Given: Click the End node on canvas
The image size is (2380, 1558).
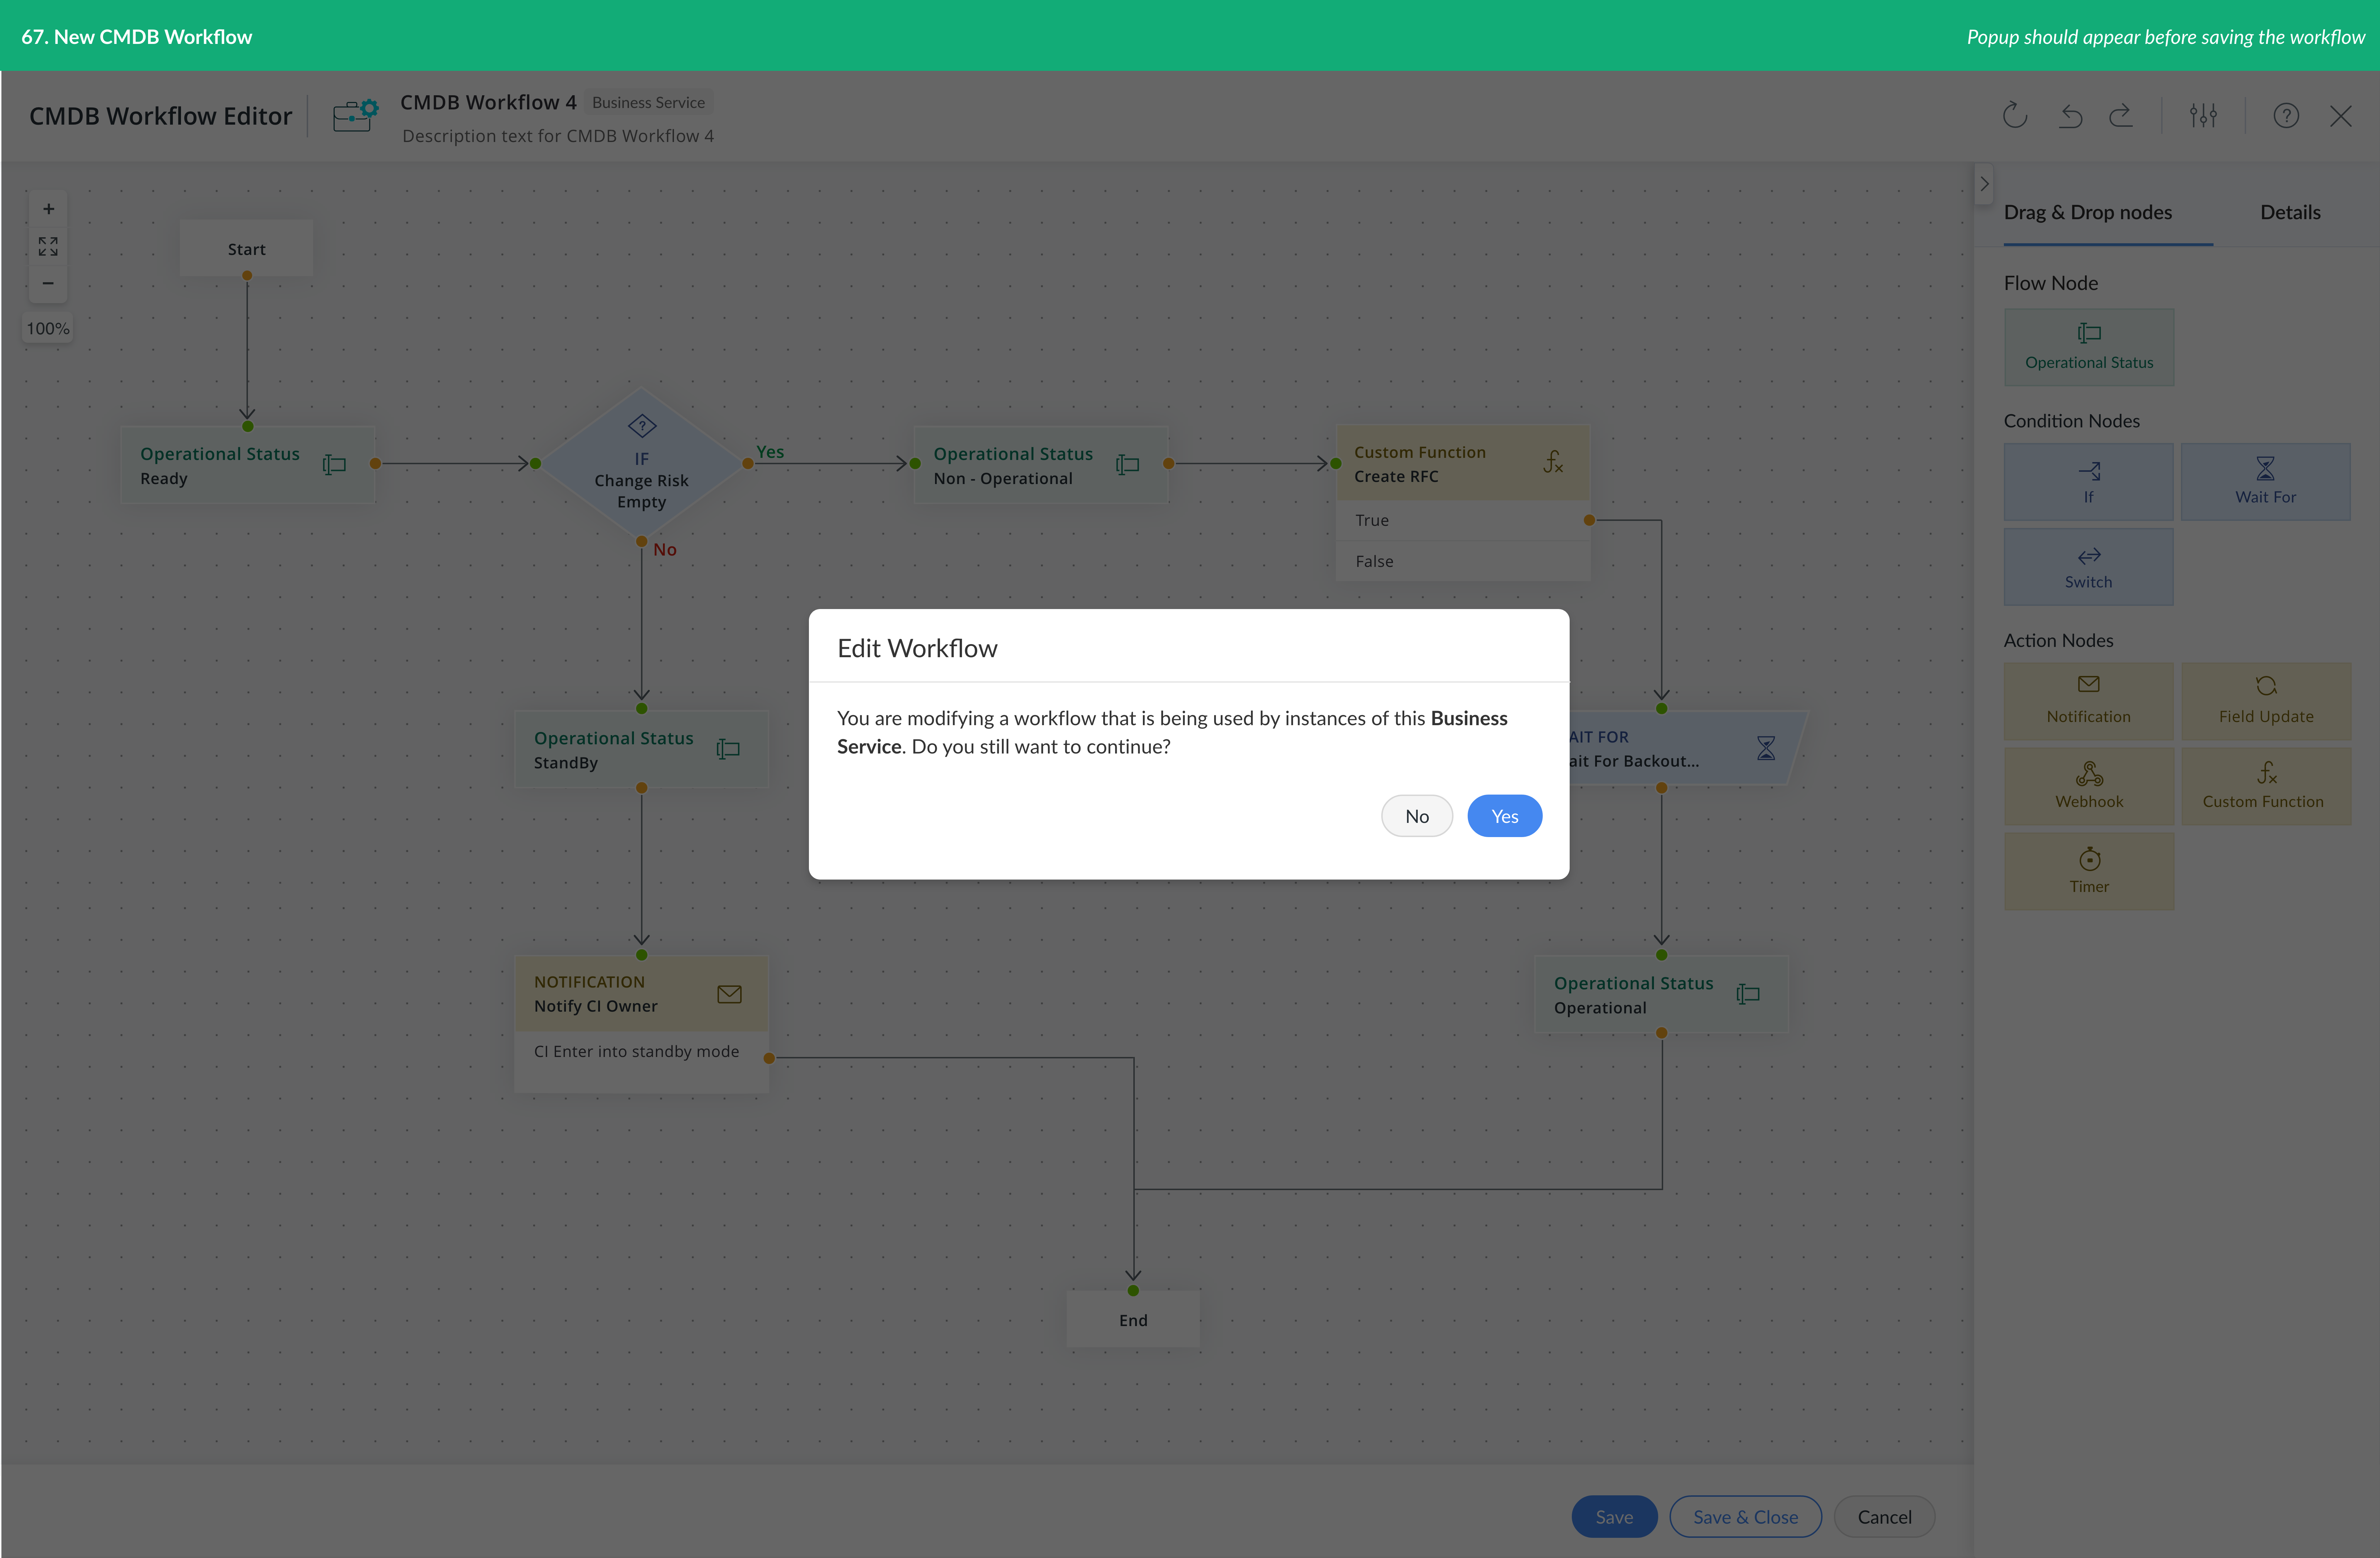Looking at the screenshot, I should 1133,1319.
